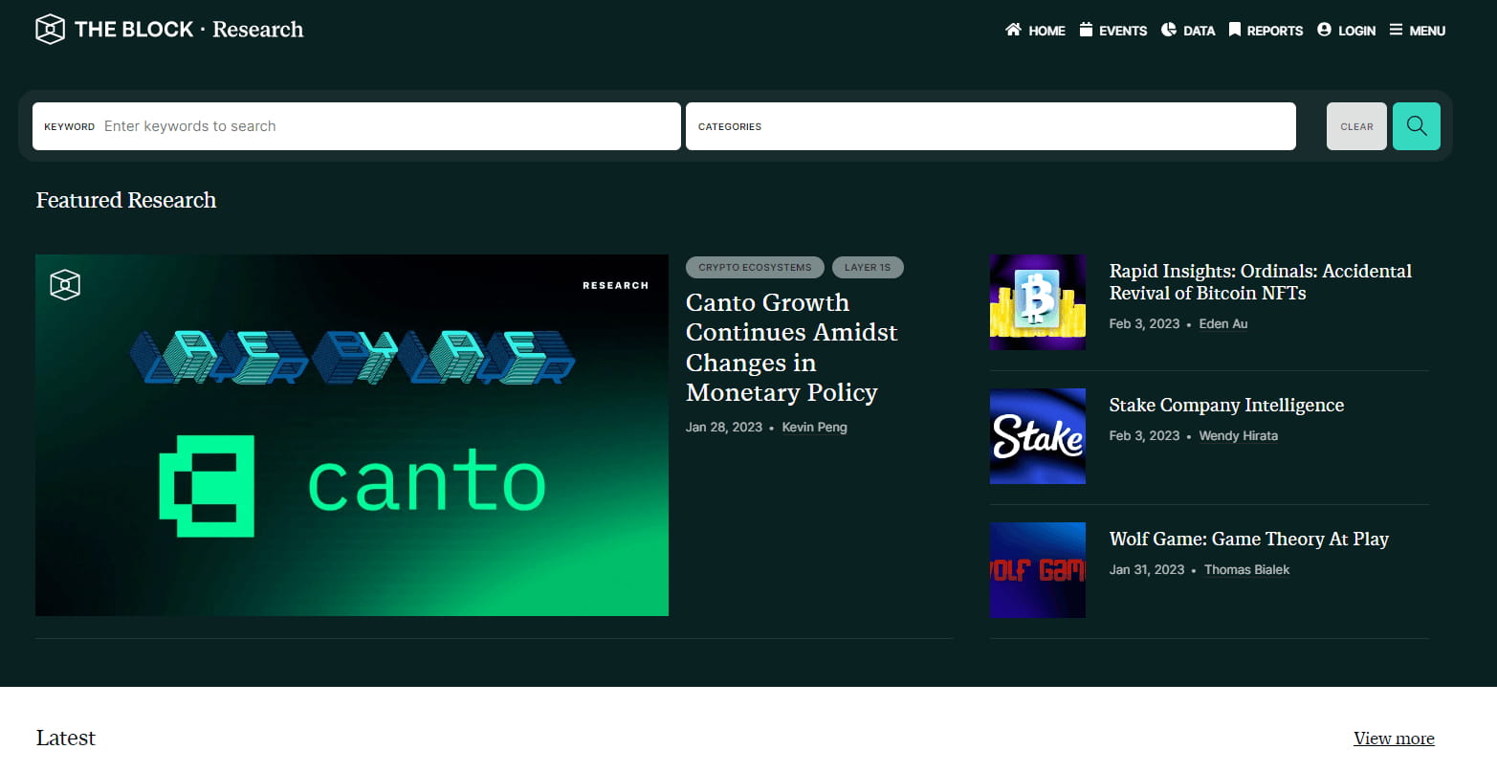Open Canto Growth Continues article headline
This screenshot has height=772, width=1497.
tap(792, 347)
